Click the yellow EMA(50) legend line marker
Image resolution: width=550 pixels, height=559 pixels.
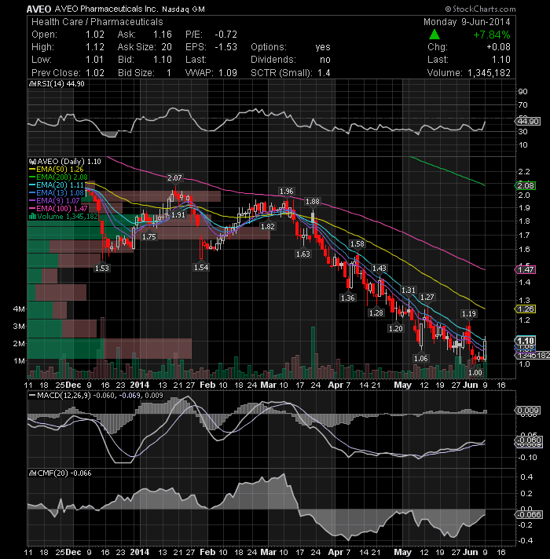click(x=31, y=170)
